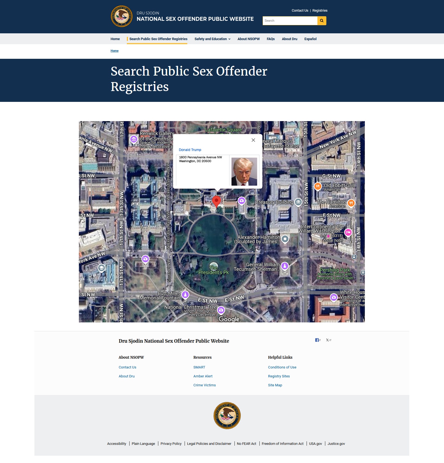The width and height of the screenshot is (444, 463).
Task: Click upper transit stop icon near 14th St
Action: pyautogui.click(x=354, y=257)
